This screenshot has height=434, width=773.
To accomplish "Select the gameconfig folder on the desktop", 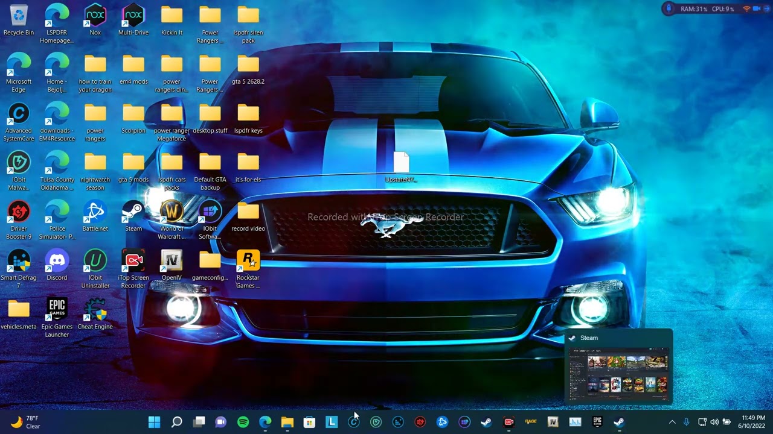I will 210,265.
